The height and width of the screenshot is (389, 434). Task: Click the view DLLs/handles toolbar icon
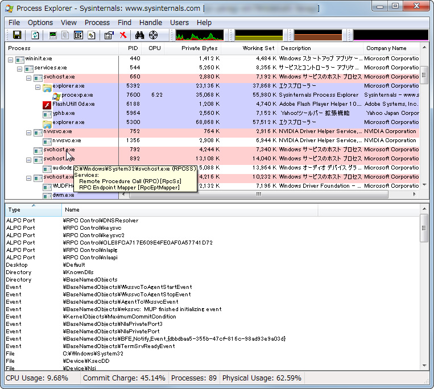point(92,35)
